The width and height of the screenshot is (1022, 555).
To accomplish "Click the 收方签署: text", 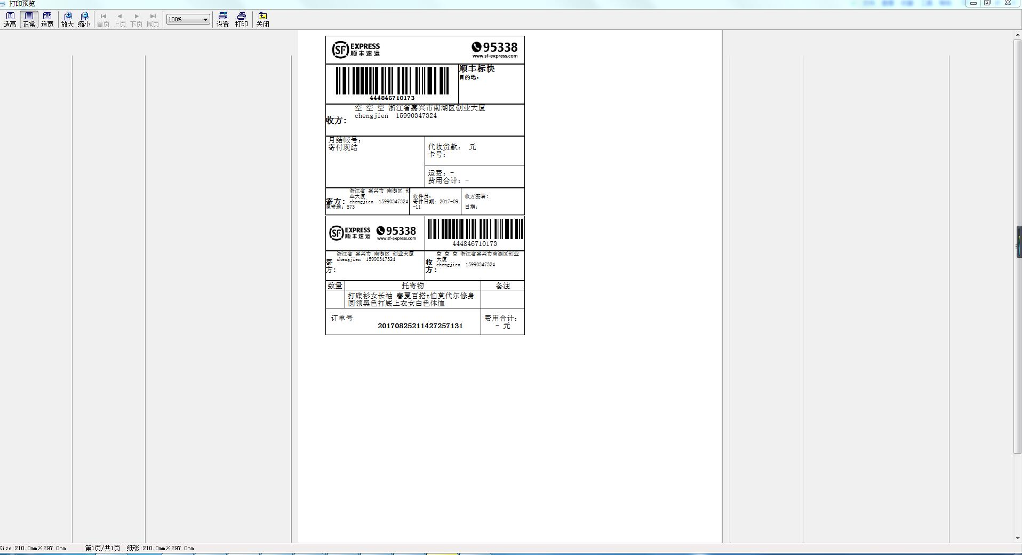I will pos(476,196).
